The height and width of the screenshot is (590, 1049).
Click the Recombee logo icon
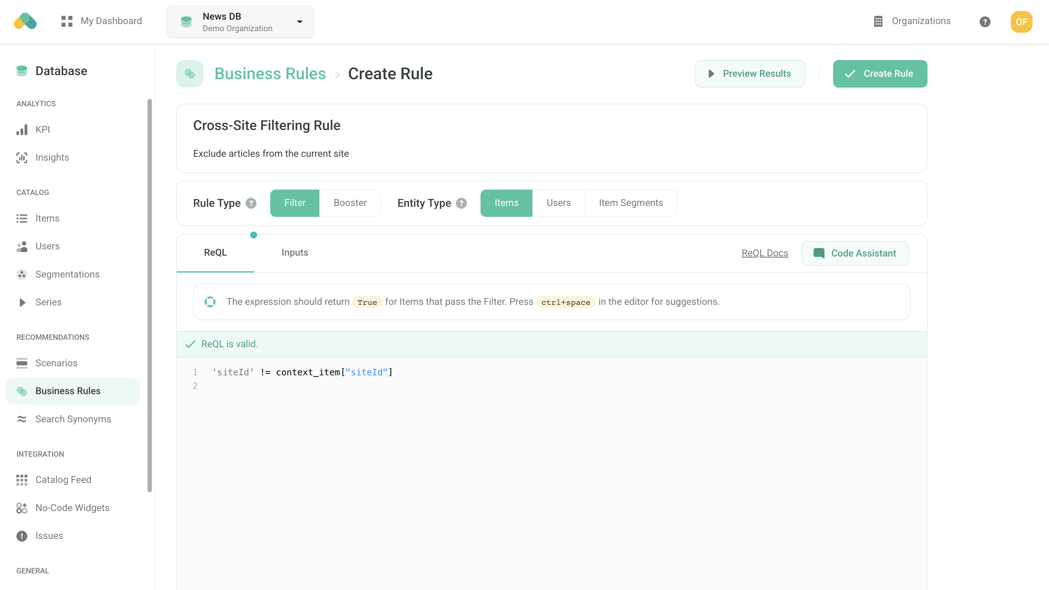(x=25, y=21)
